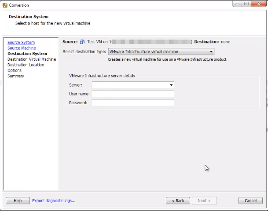Go back to the Source System step
Image resolution: width=268 pixels, height=211 pixels.
(21, 43)
